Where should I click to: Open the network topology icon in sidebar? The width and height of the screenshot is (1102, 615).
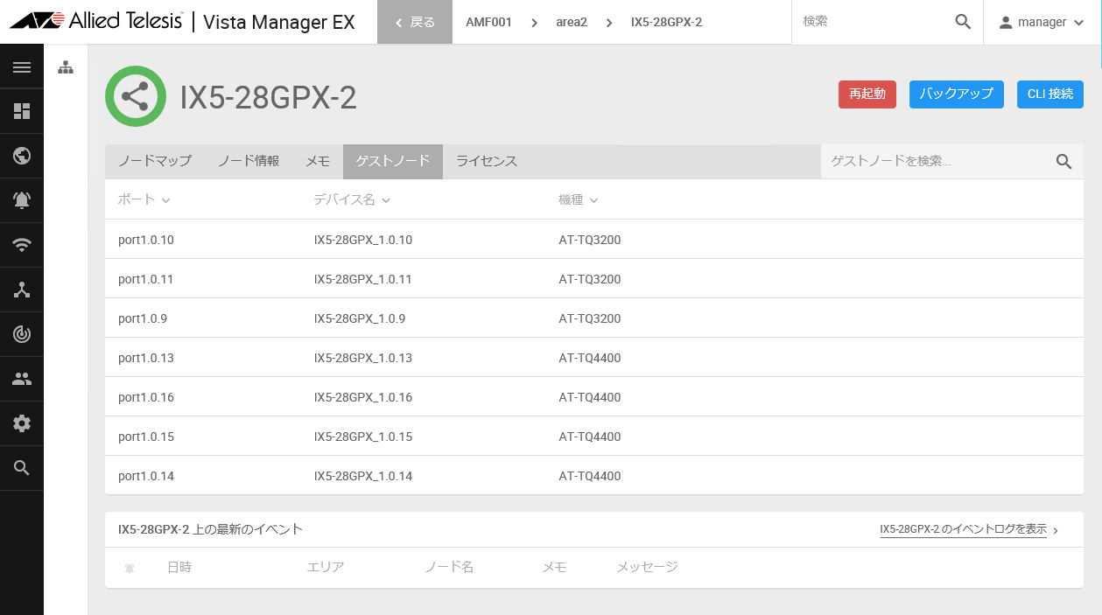click(22, 290)
